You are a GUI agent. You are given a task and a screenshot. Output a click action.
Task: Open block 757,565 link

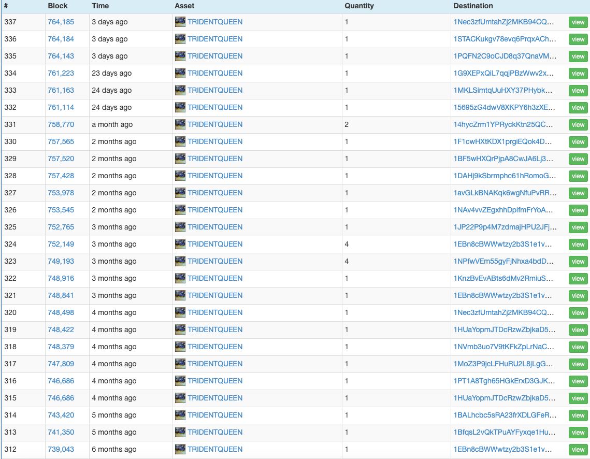click(x=61, y=141)
